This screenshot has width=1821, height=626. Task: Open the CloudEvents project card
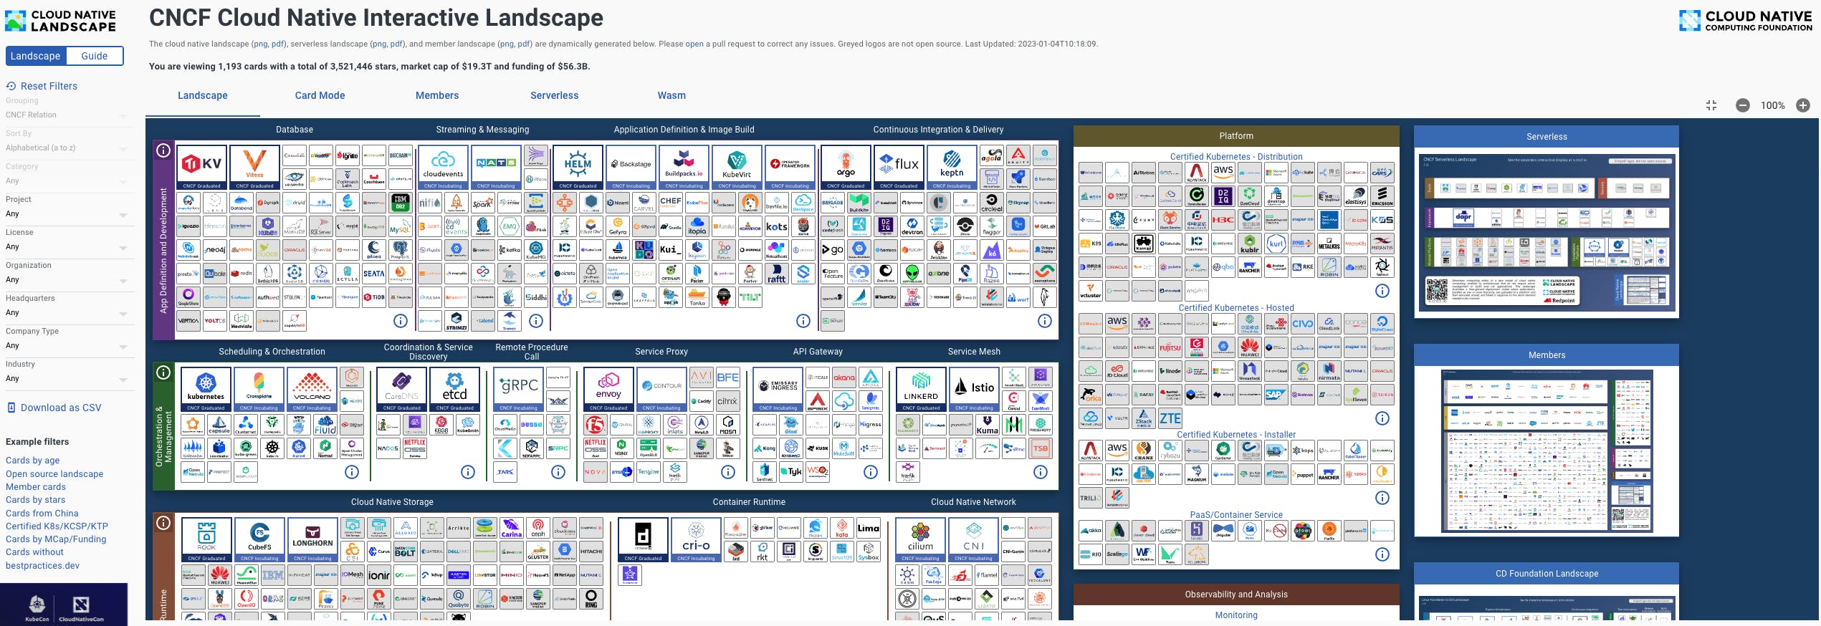tap(443, 168)
